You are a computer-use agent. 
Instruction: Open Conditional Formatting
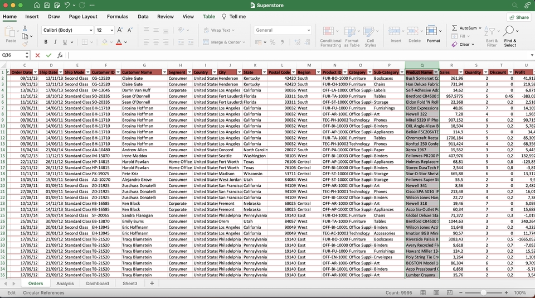pos(330,37)
